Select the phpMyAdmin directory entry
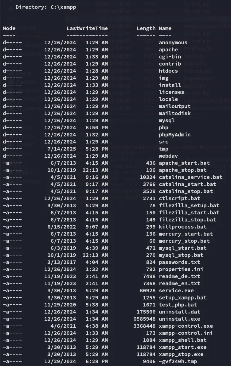The image size is (231, 366). [175, 135]
